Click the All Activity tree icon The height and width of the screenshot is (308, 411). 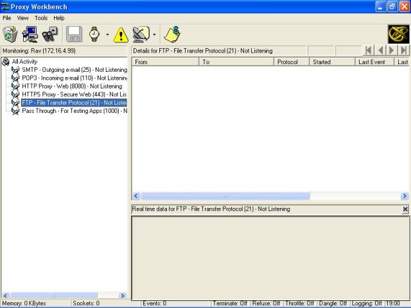[6, 62]
